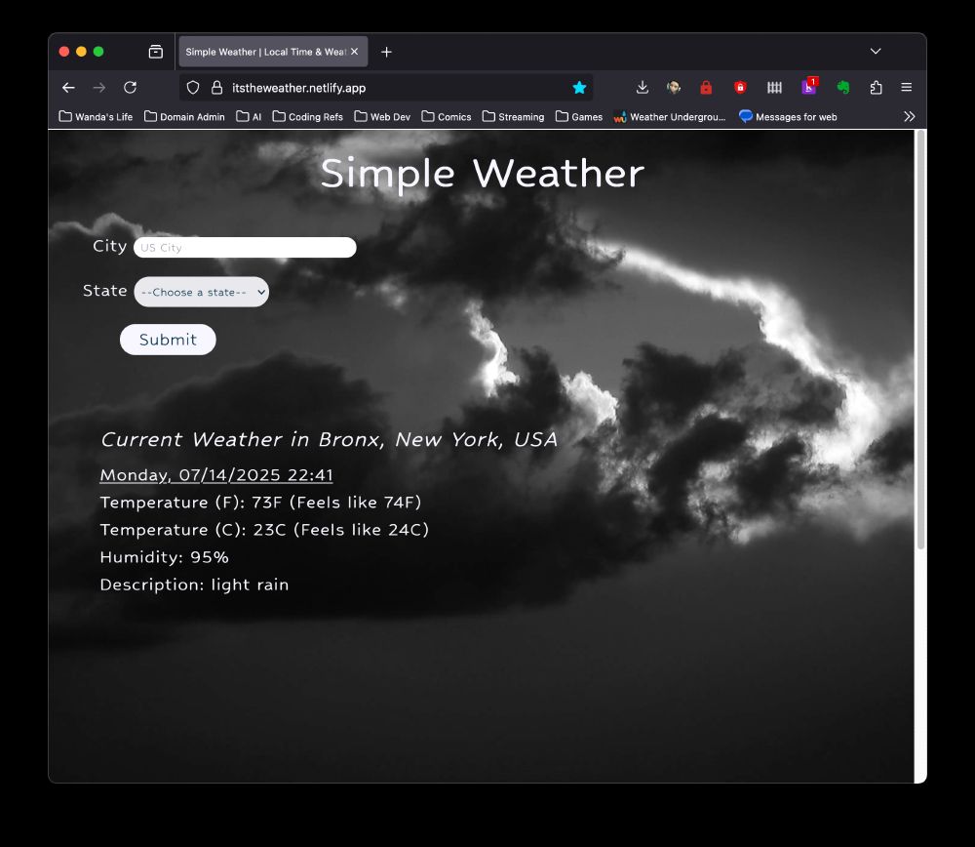Reload the current page
Viewport: 975px width, 847px height.
(x=130, y=88)
